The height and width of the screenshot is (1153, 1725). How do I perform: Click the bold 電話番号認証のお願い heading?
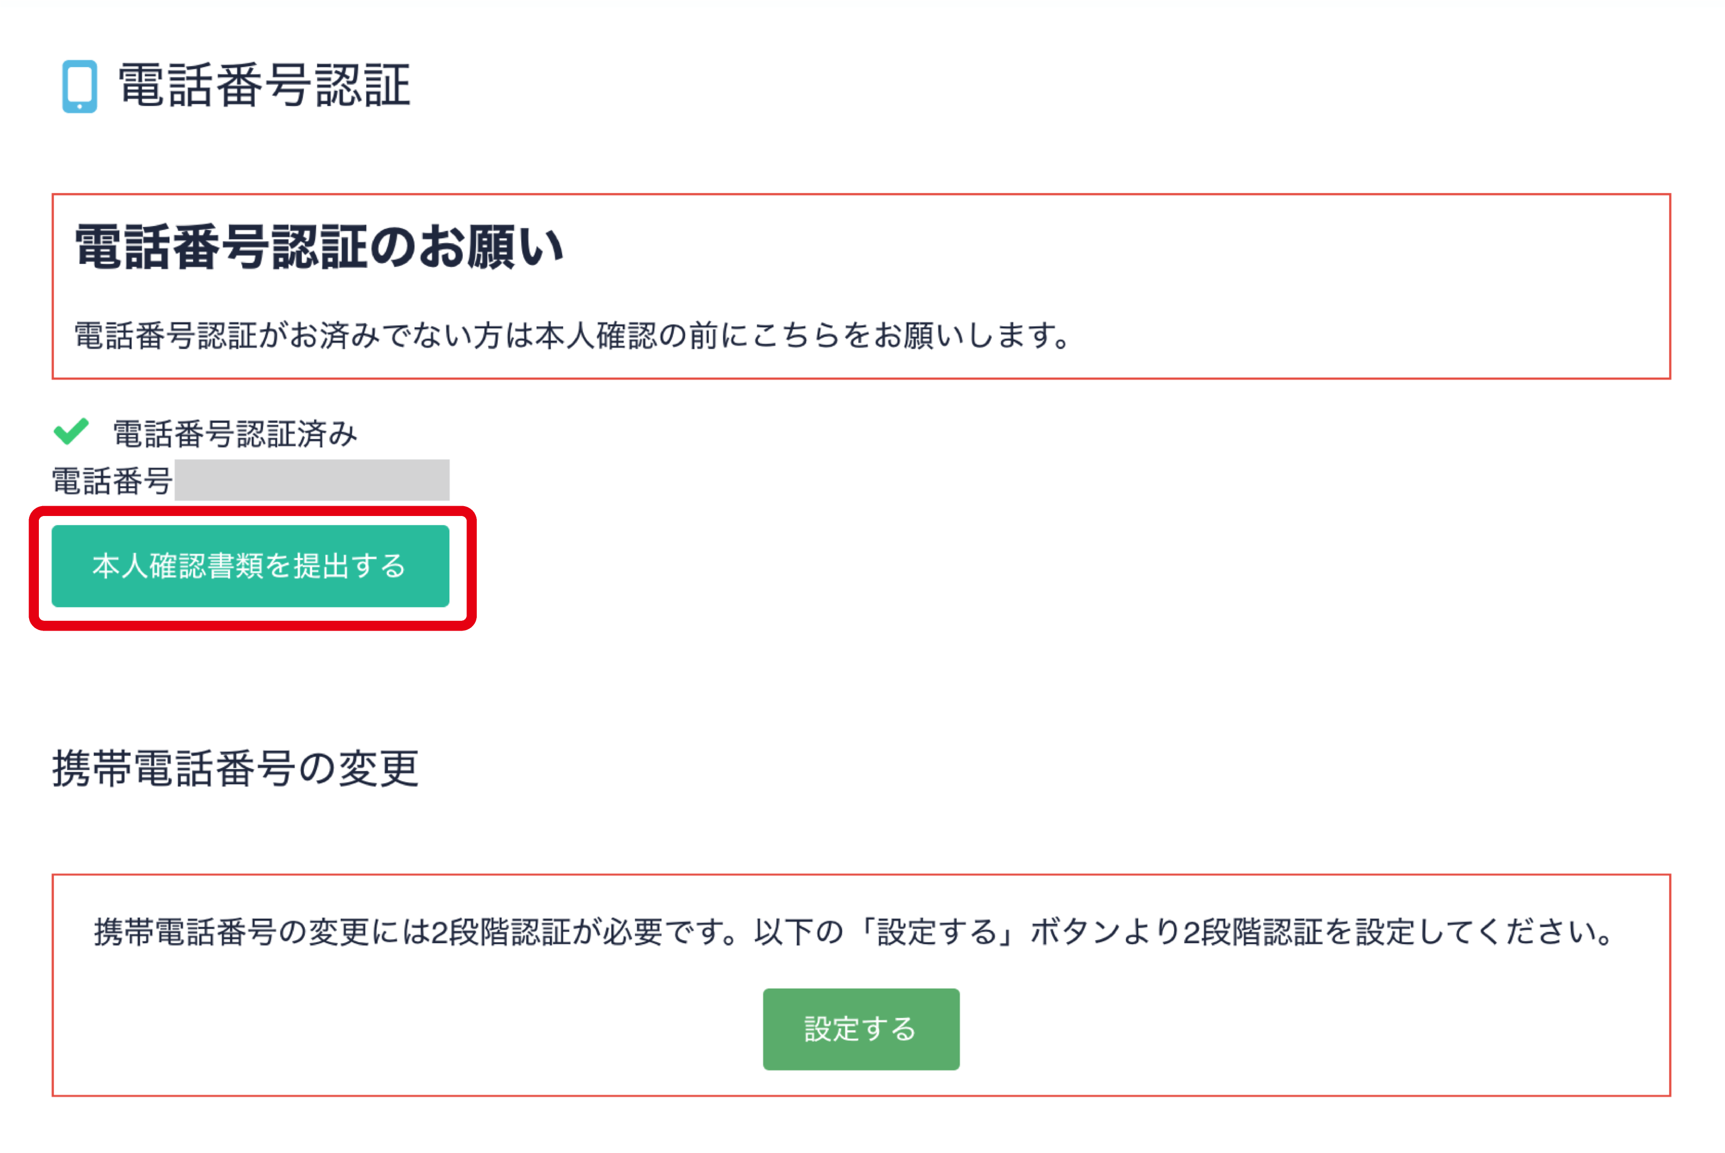coord(319,247)
